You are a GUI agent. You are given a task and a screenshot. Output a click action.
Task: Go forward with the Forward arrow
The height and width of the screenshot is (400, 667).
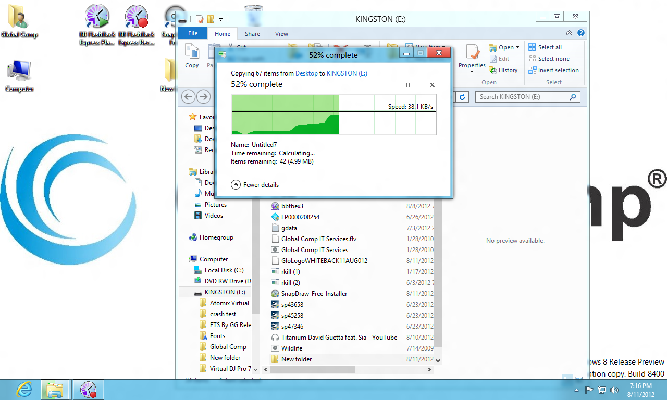click(x=203, y=96)
